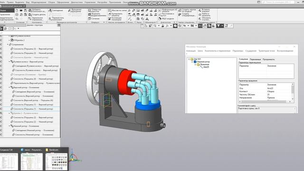
Task: Select Расстояние и угол measurement tool
Action: click(166, 15)
